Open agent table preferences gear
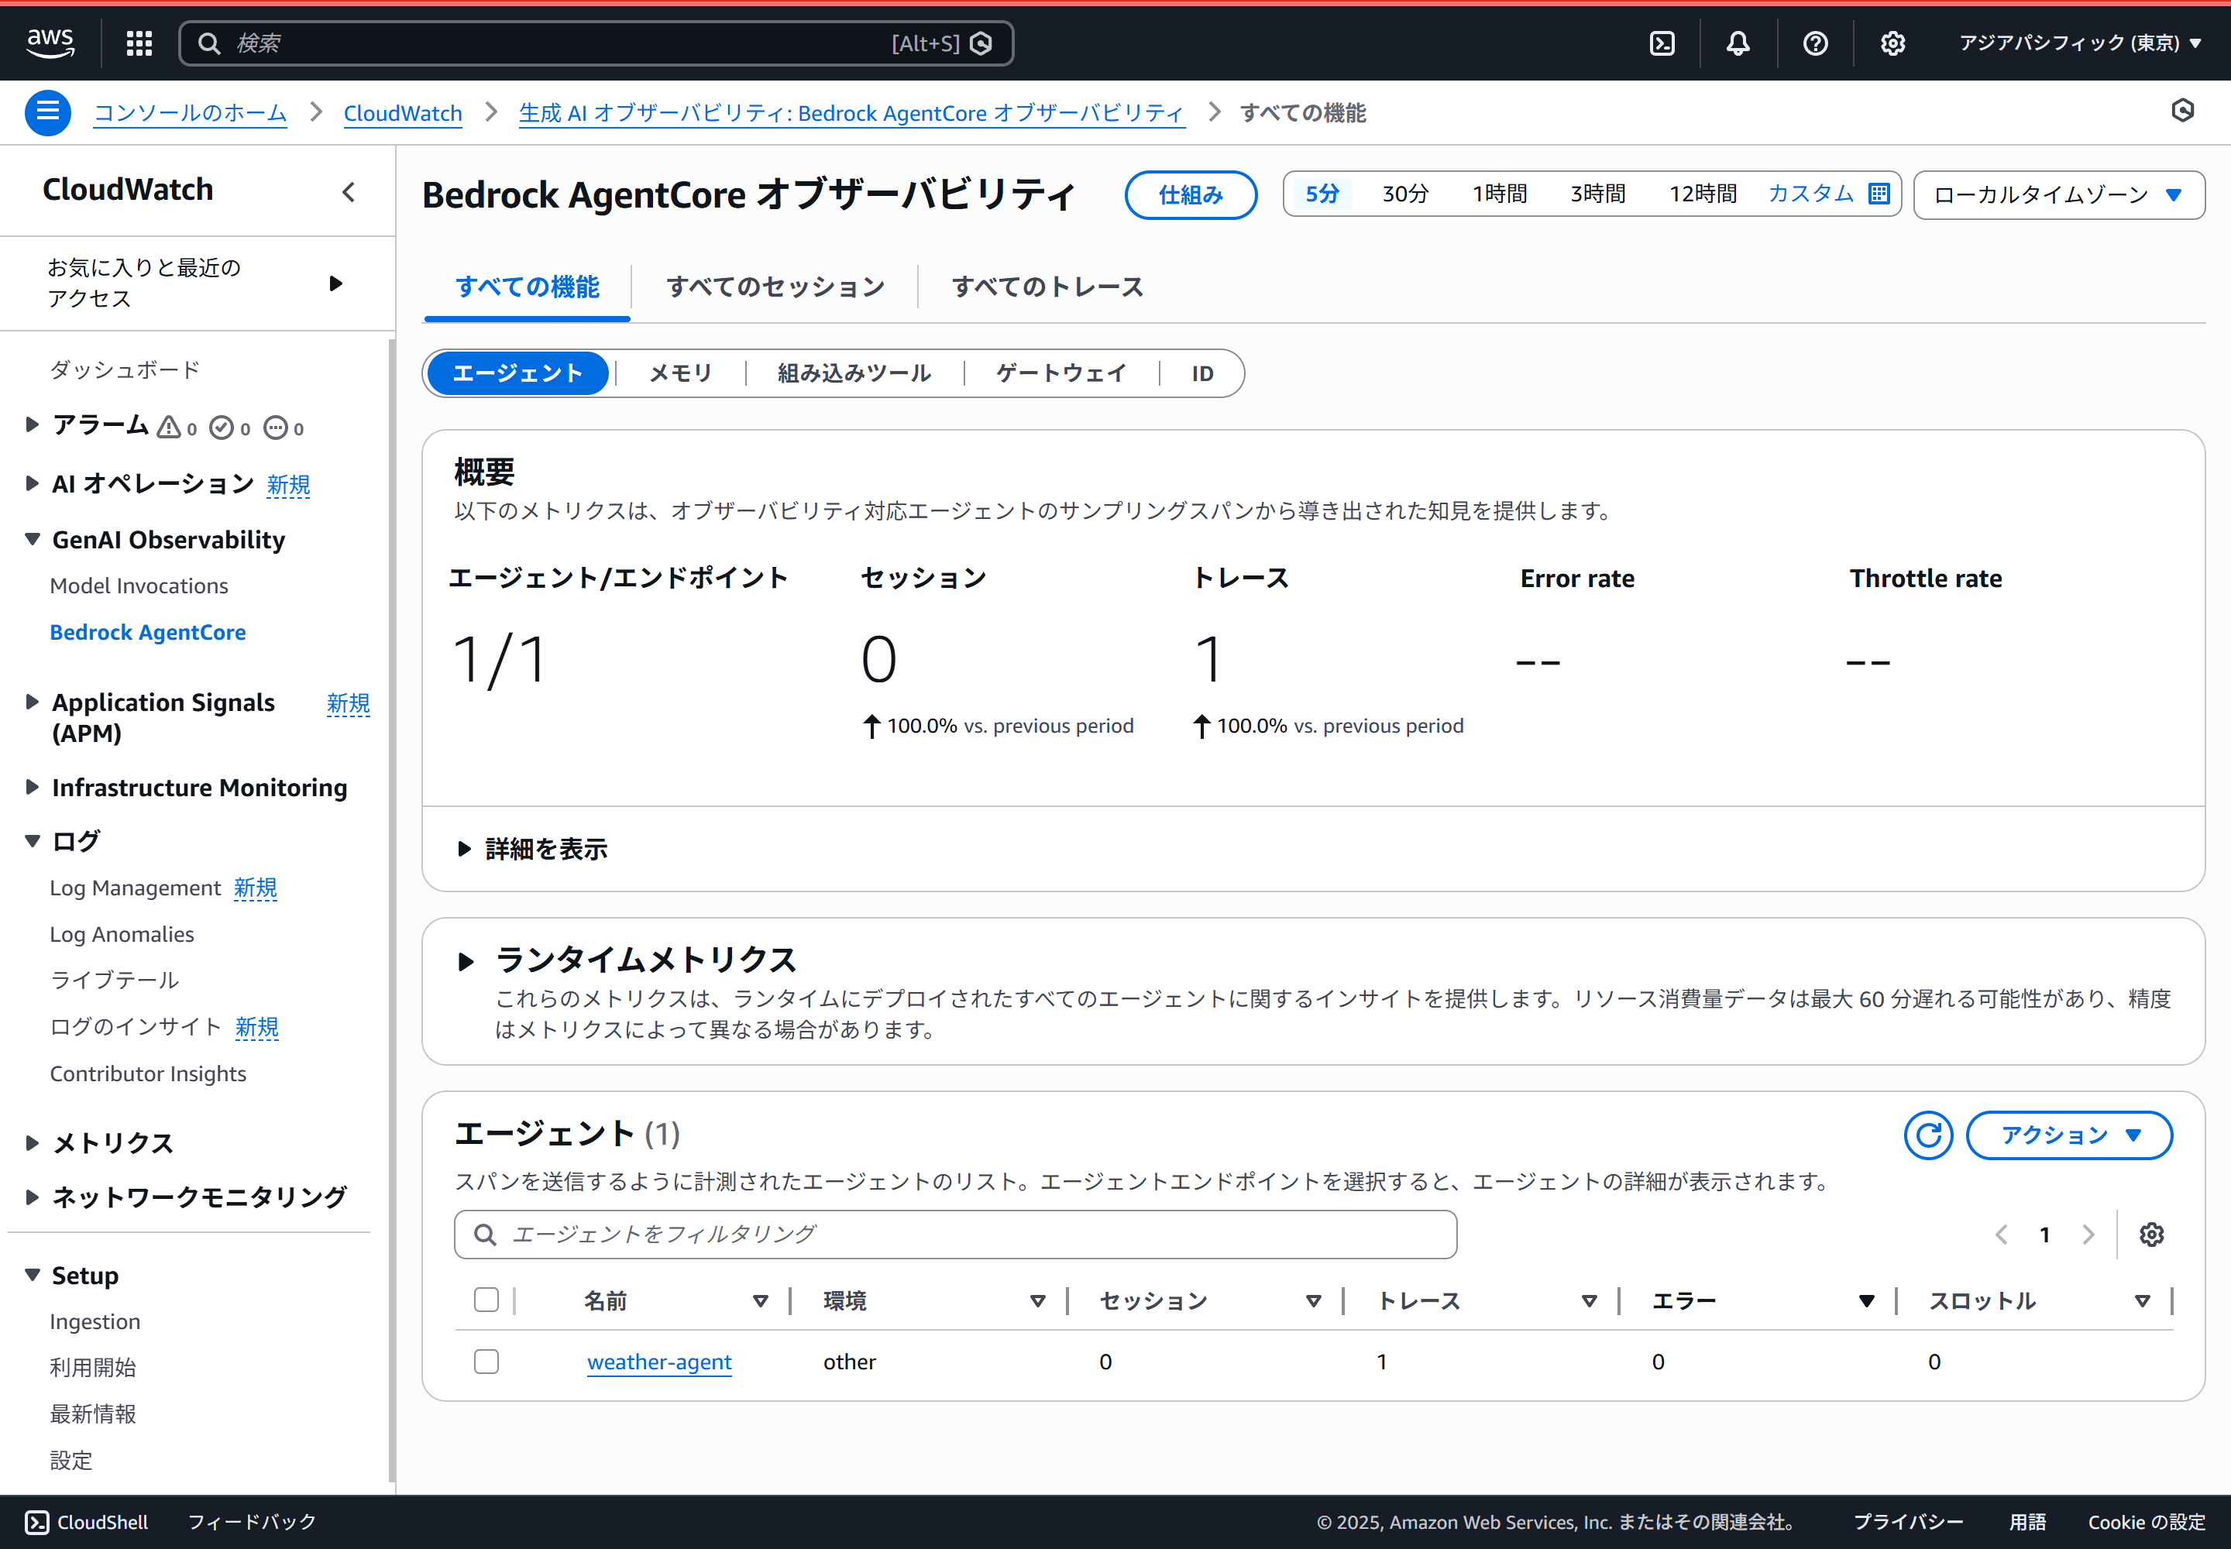 coord(2151,1235)
